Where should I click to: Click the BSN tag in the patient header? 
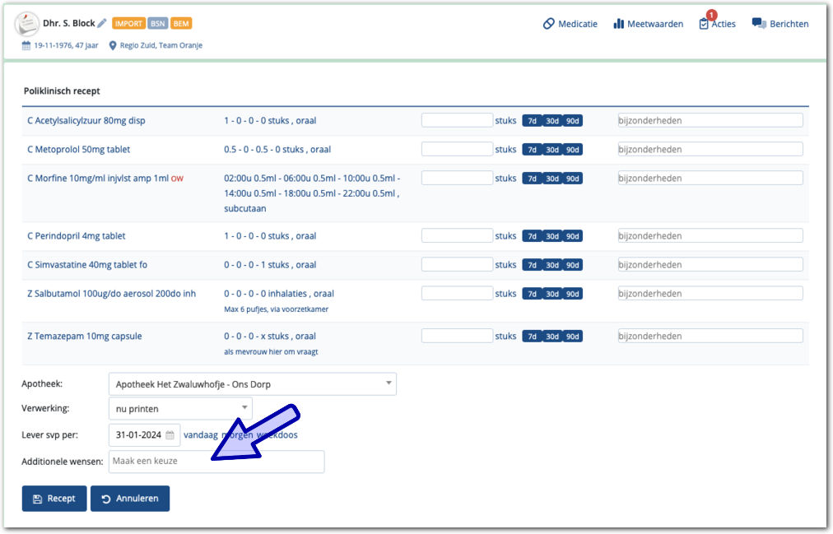pyautogui.click(x=158, y=24)
